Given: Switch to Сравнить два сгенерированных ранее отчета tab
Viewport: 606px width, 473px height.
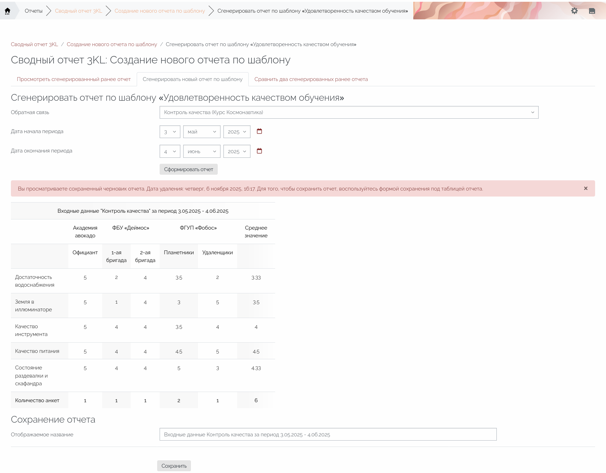Looking at the screenshot, I should (x=311, y=79).
